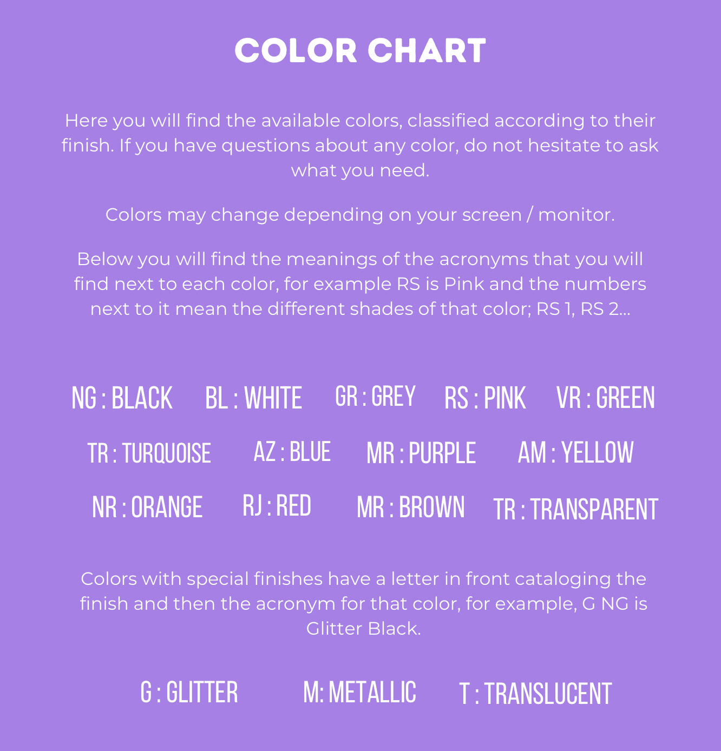This screenshot has width=721, height=751.
Task: Select the GR : GREY label
Action: [x=375, y=396]
